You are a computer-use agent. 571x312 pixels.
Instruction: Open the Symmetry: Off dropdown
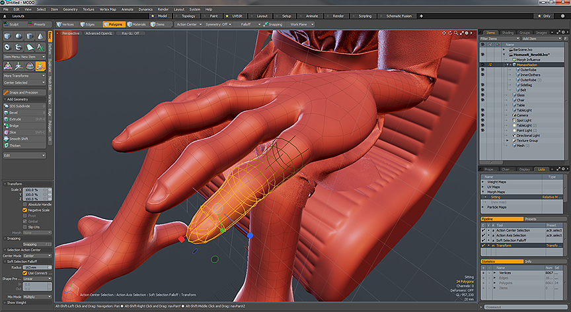tap(218, 24)
